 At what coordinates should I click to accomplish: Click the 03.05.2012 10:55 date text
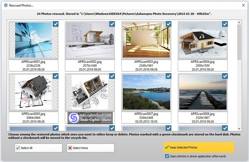coord(146,122)
